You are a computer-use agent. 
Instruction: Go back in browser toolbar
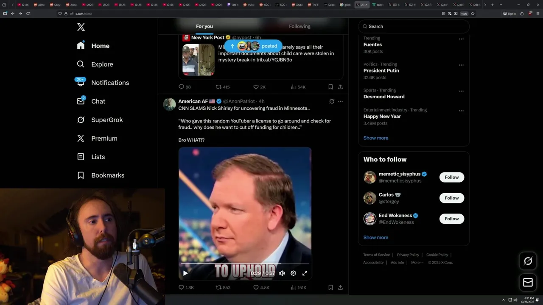point(13,14)
